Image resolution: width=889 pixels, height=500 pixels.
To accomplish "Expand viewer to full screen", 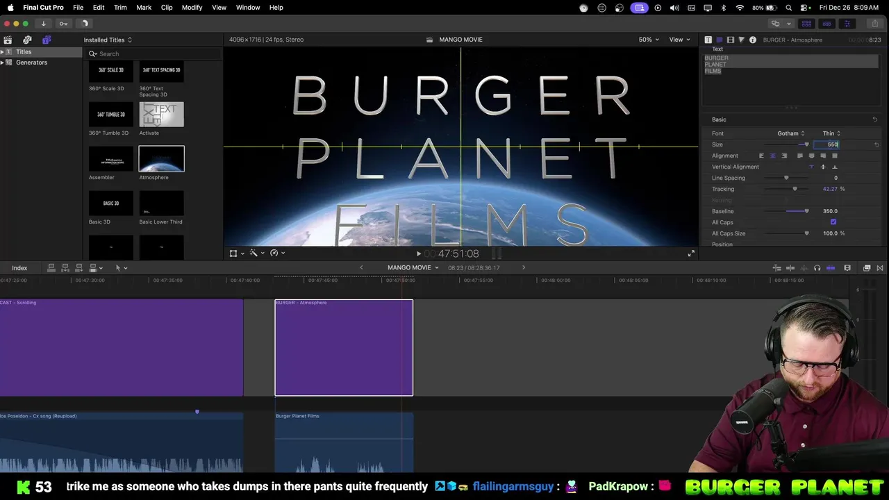I will pyautogui.click(x=691, y=253).
